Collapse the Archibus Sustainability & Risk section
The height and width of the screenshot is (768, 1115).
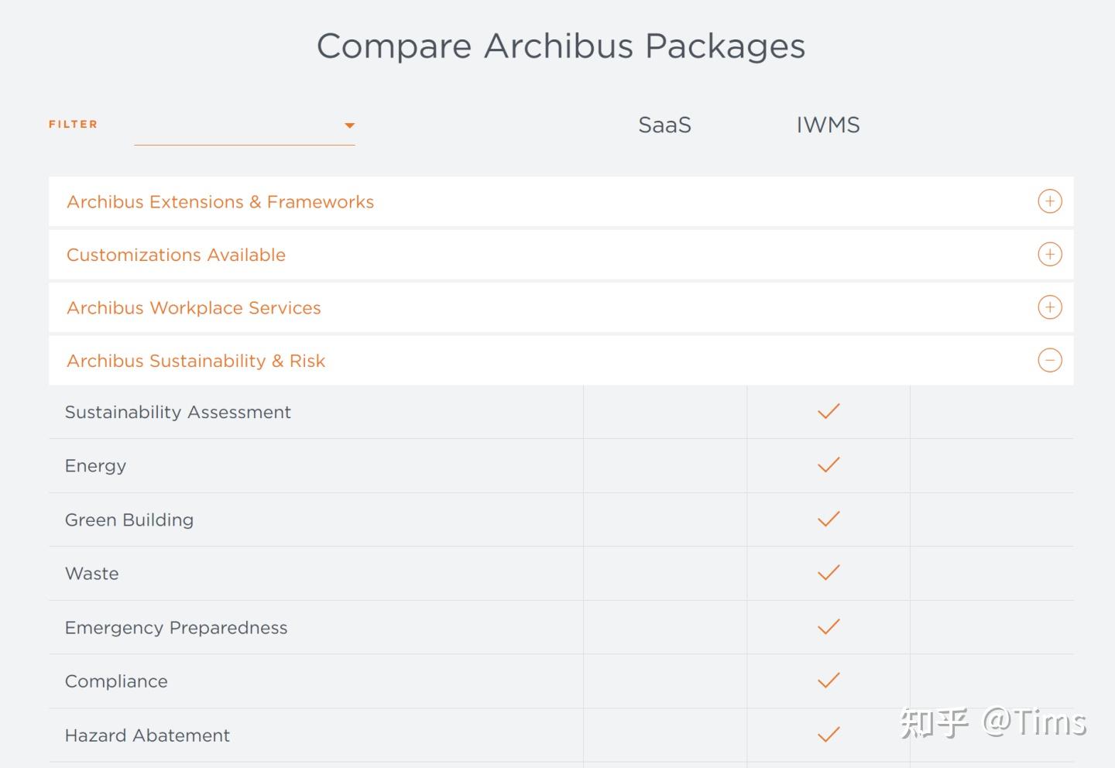click(1049, 360)
